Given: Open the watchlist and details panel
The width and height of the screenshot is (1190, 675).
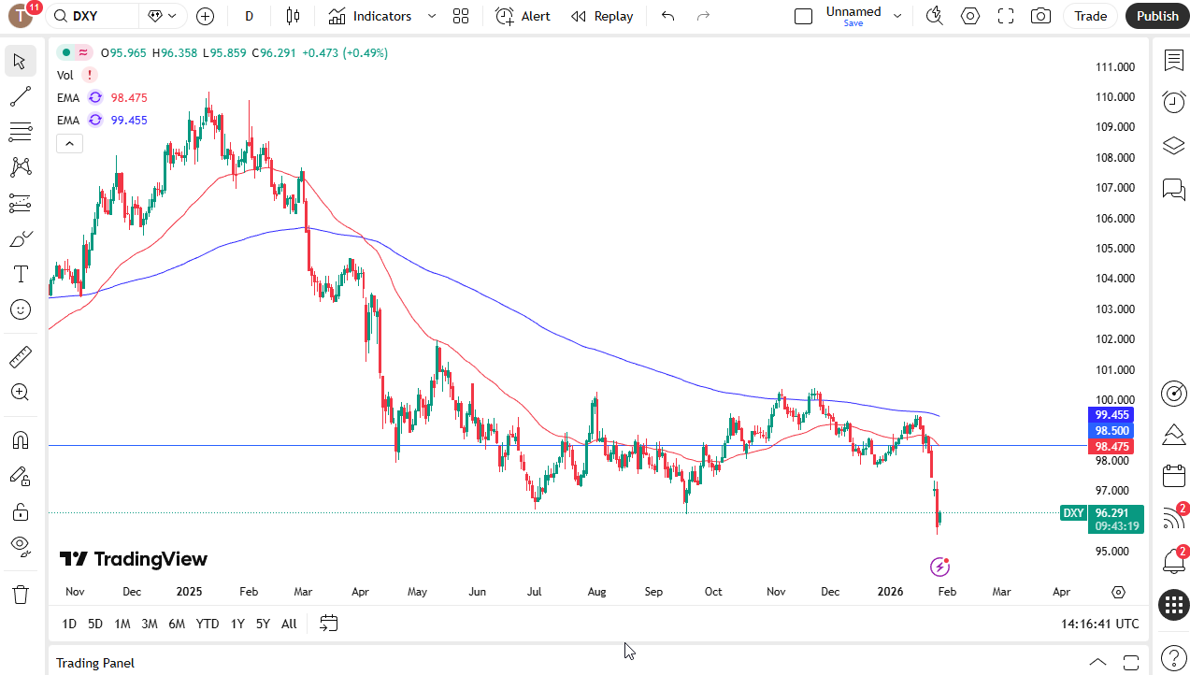Looking at the screenshot, I should click(x=1173, y=60).
